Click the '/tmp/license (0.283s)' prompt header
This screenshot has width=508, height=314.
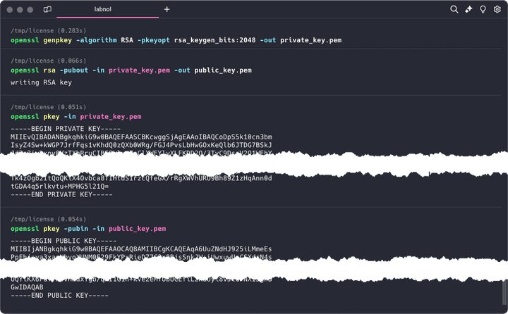pos(48,31)
